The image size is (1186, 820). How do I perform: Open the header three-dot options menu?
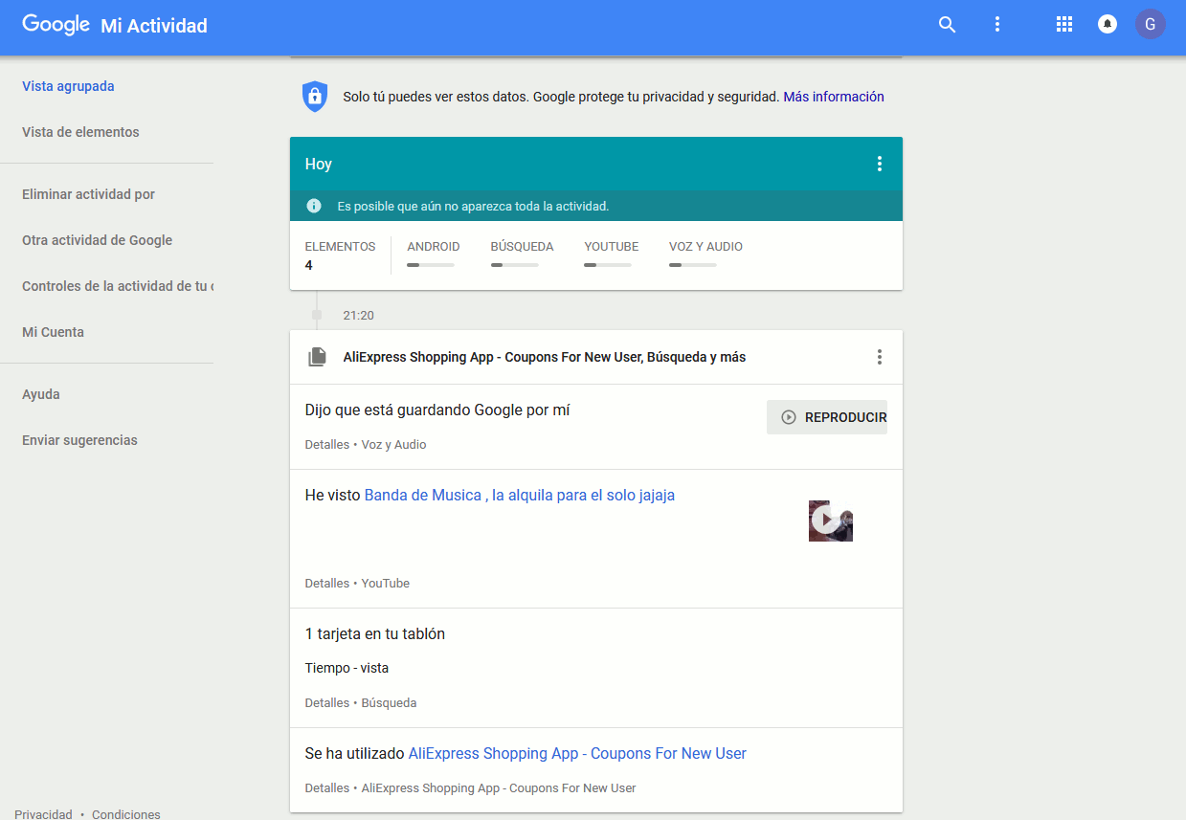[x=997, y=25]
